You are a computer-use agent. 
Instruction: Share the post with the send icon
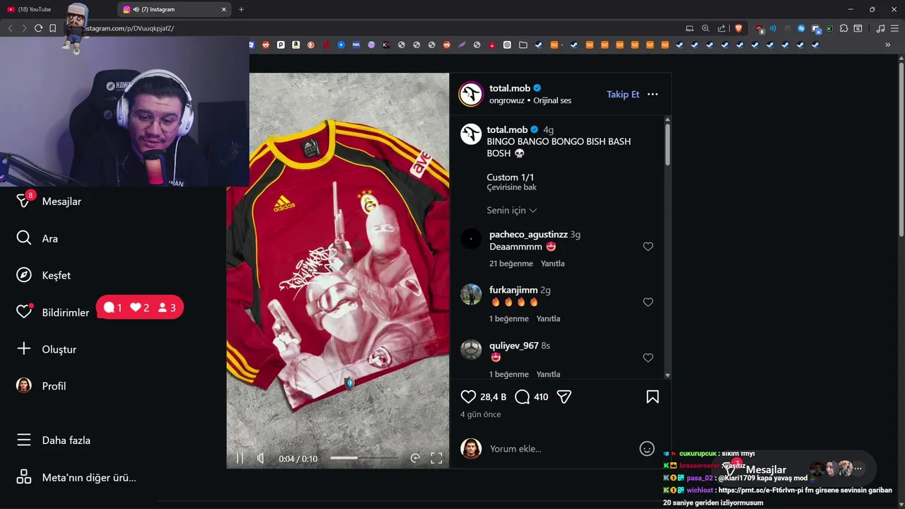pyautogui.click(x=564, y=397)
